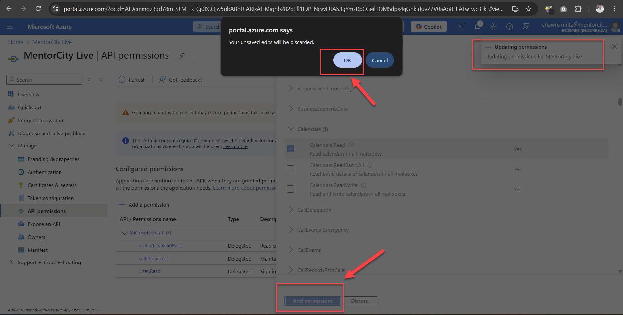The height and width of the screenshot is (315, 623).
Task: Expand the CallDelegation group
Action: click(x=291, y=209)
